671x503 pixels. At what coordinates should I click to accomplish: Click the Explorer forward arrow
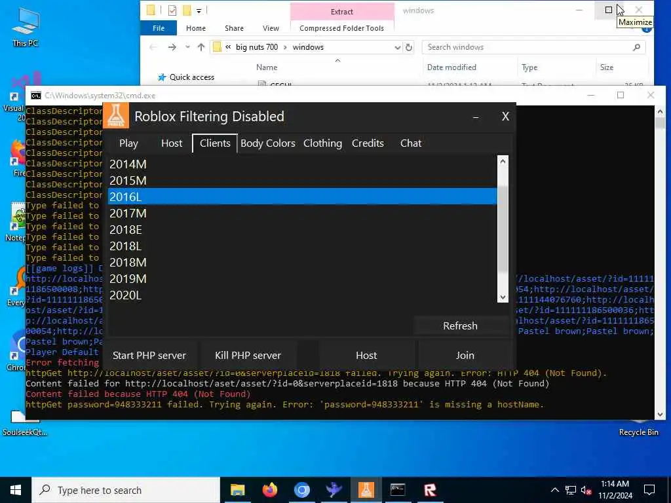(x=172, y=47)
